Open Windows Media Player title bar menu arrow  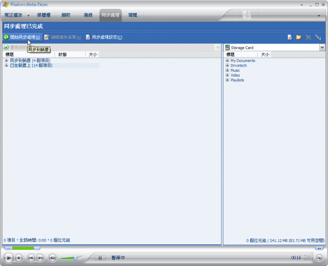tap(302, 5)
